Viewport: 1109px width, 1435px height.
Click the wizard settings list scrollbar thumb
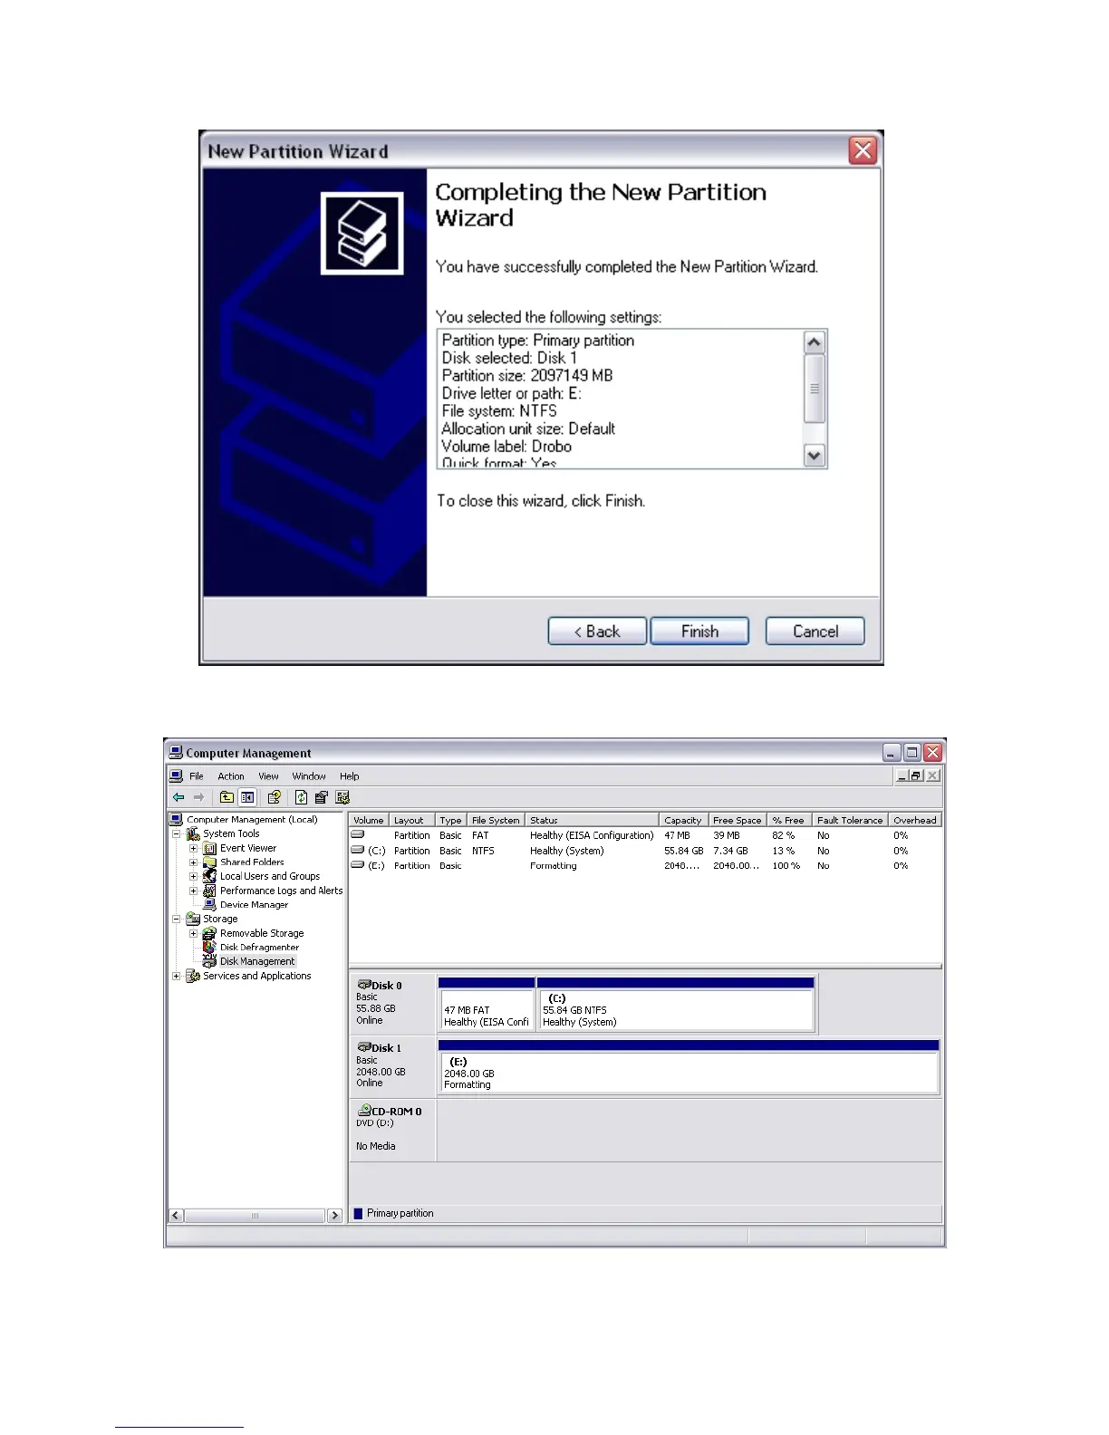pyautogui.click(x=815, y=388)
